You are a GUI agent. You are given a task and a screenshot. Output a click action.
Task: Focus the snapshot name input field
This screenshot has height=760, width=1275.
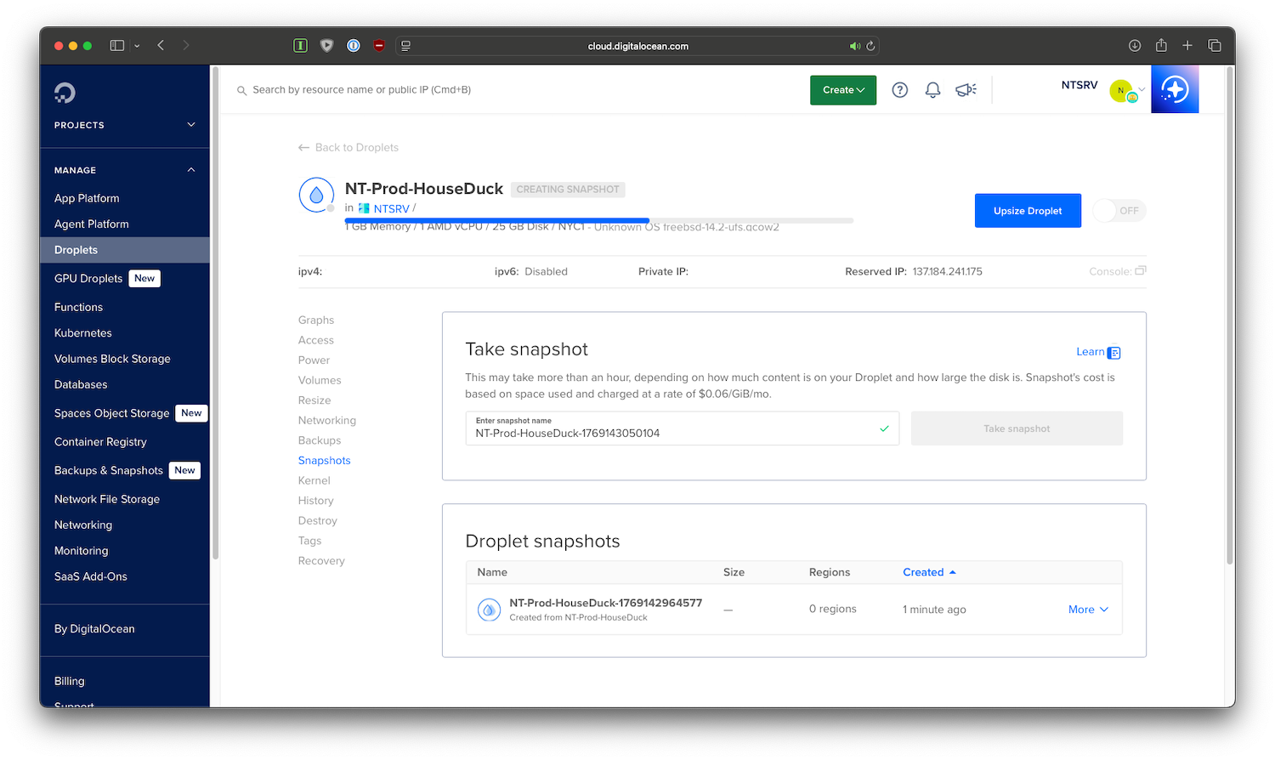point(671,433)
